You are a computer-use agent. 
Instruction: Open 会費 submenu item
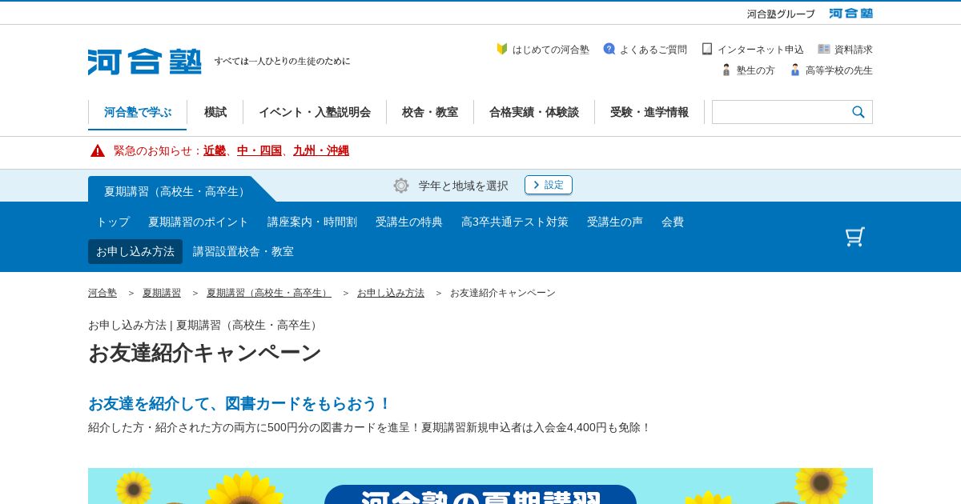click(x=673, y=222)
